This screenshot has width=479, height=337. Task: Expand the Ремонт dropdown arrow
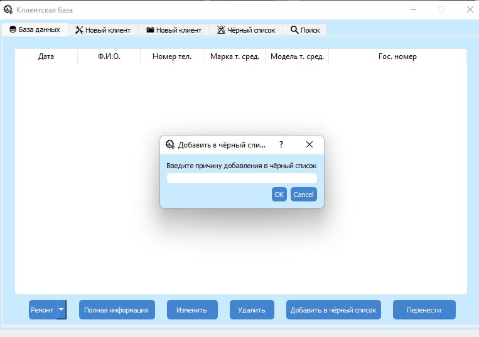pos(62,309)
